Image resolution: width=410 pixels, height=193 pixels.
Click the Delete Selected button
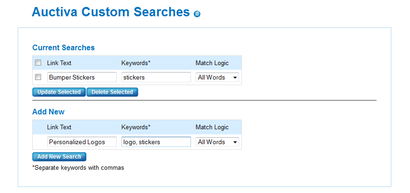(x=112, y=92)
